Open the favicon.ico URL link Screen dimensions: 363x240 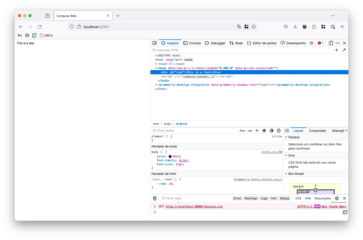194,206
